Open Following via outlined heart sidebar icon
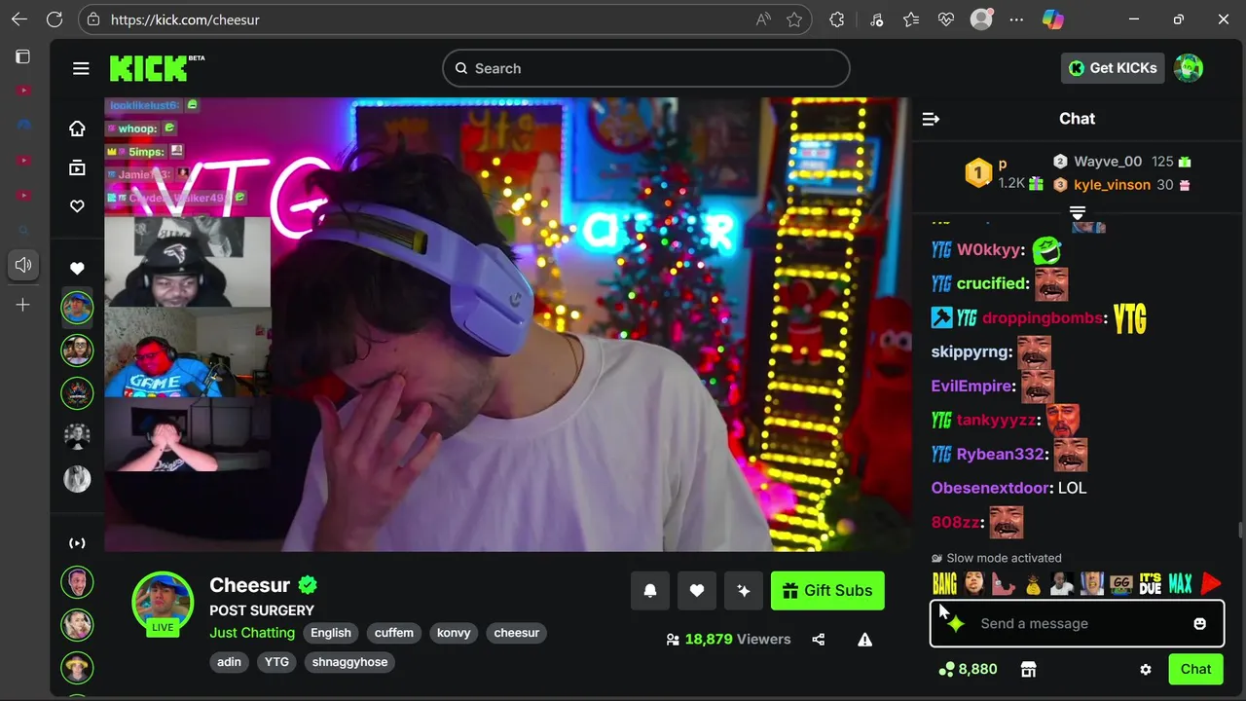Viewport: 1246px width, 701px height. click(x=77, y=206)
